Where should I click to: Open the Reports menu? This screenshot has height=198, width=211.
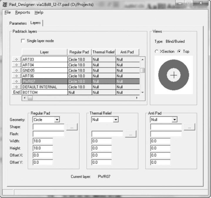tap(23, 12)
